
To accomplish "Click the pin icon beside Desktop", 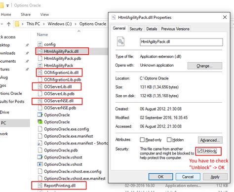I will point(27,45).
